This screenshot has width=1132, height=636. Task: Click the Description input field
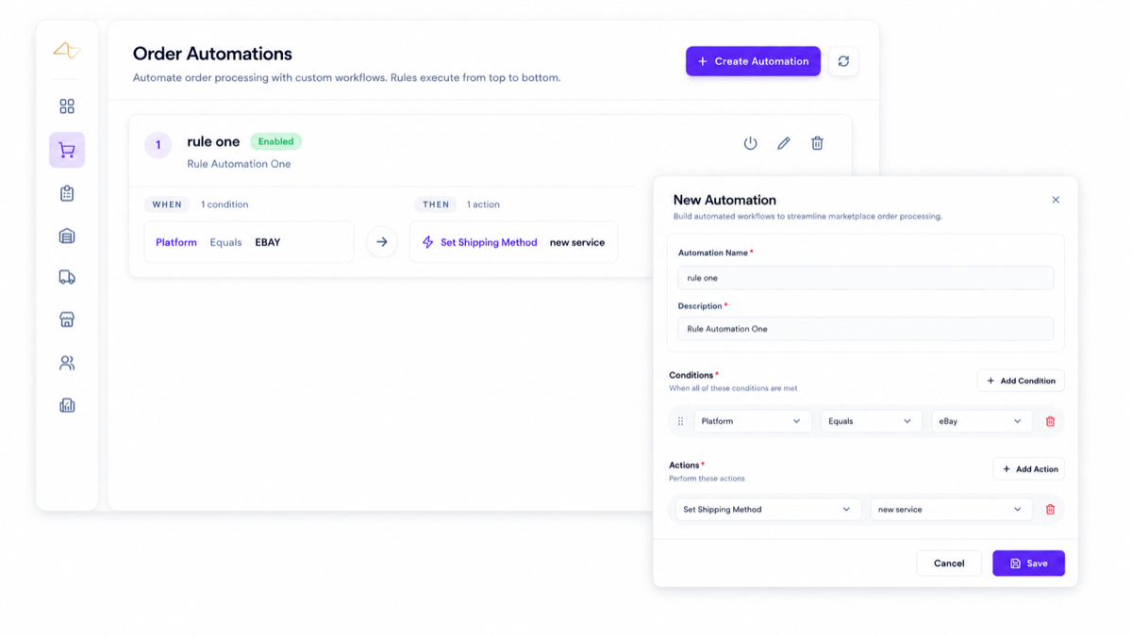[x=865, y=329]
